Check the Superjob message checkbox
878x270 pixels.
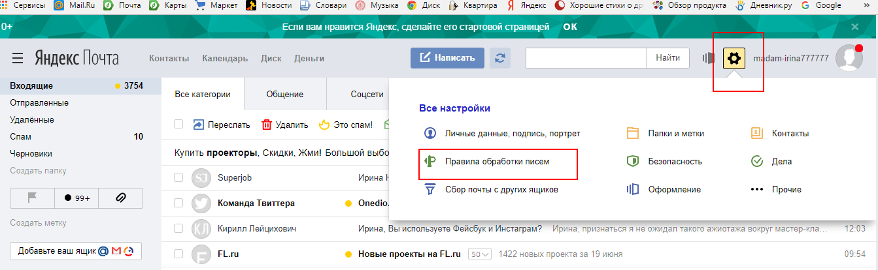coord(178,177)
